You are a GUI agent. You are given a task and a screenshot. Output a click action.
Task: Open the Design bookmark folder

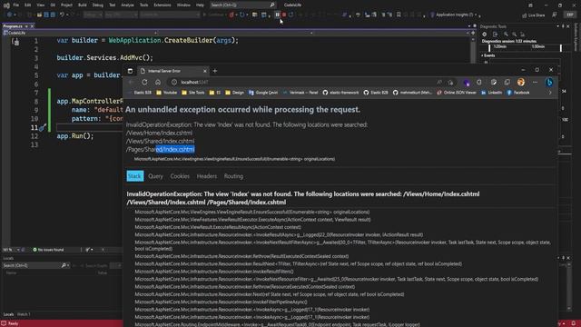click(x=234, y=93)
